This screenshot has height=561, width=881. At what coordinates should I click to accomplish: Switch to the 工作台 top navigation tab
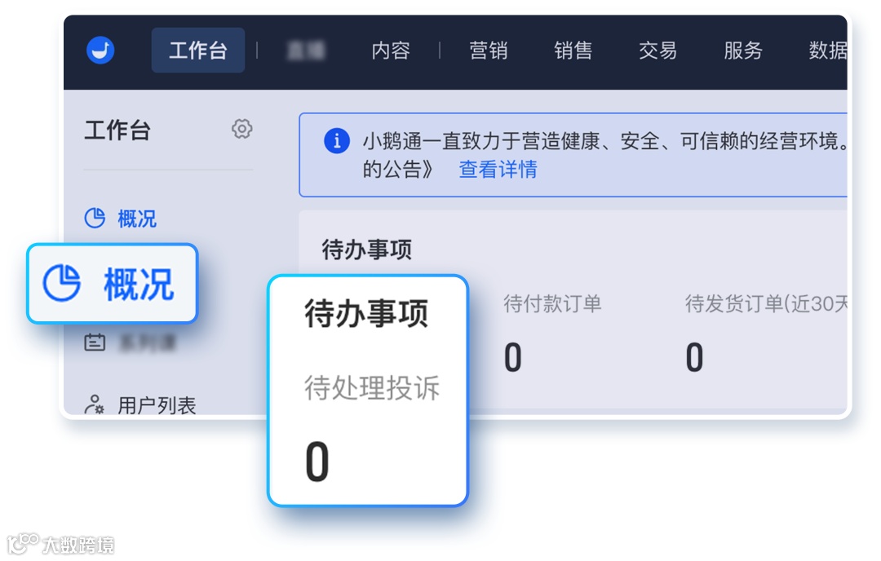coord(198,51)
